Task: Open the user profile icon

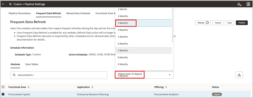Action: 248,4
